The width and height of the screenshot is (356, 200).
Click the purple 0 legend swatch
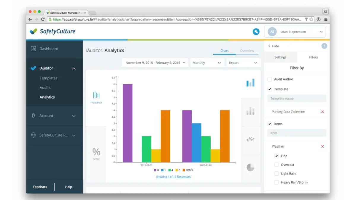tap(155, 170)
